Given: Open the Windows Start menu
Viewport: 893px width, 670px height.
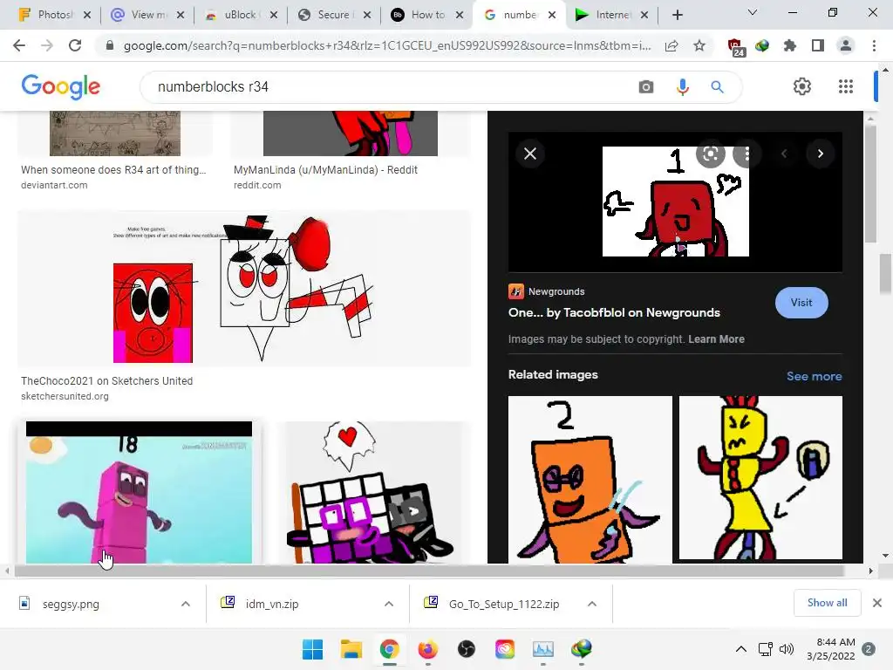Looking at the screenshot, I should point(313,649).
